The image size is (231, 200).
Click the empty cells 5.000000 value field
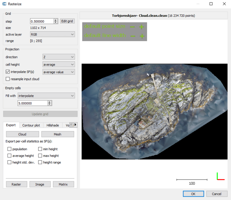[33, 103]
